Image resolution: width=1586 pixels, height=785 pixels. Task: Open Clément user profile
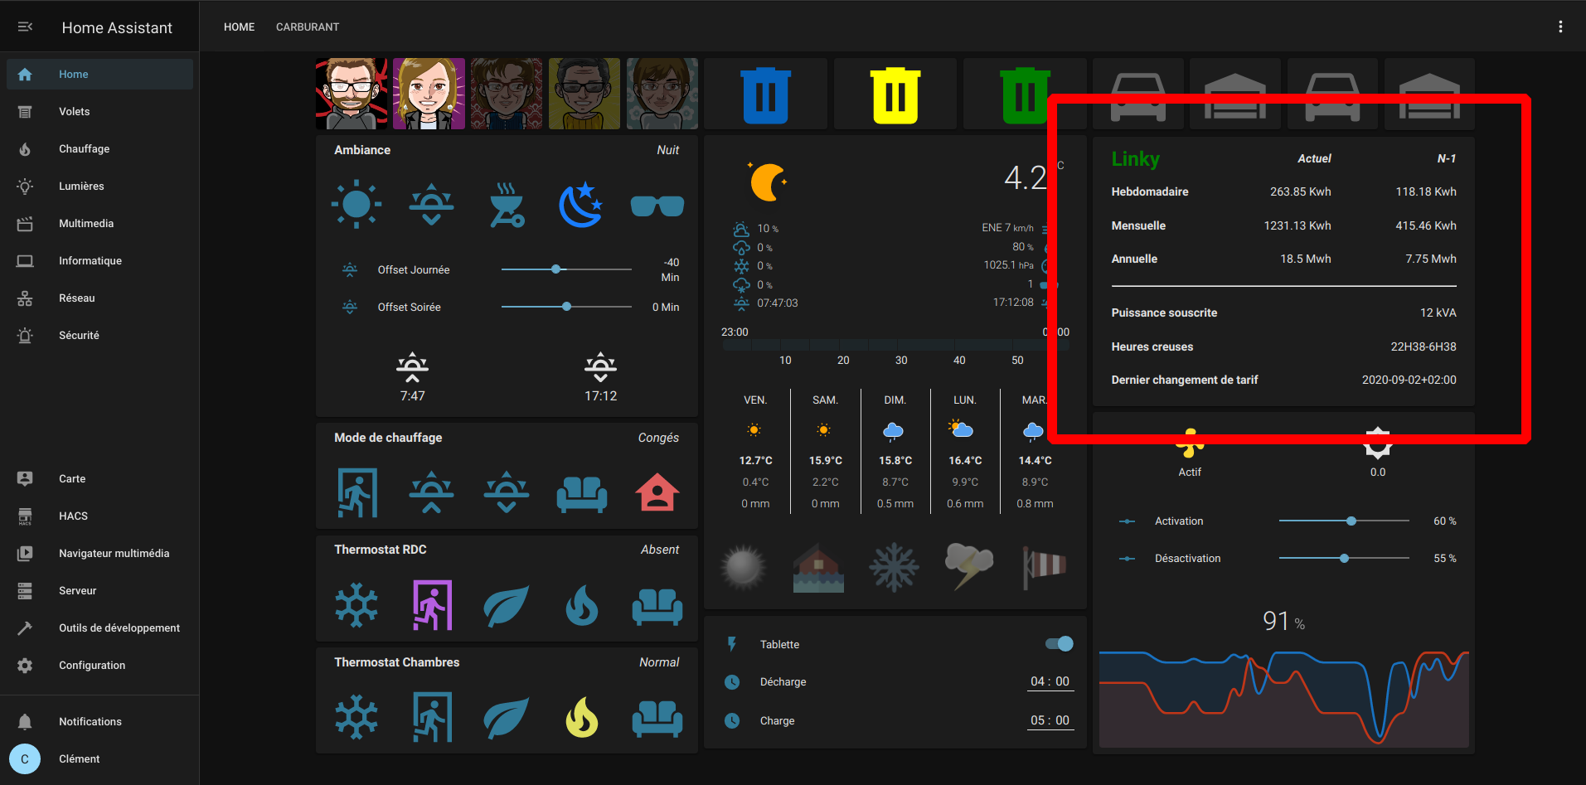(x=79, y=759)
